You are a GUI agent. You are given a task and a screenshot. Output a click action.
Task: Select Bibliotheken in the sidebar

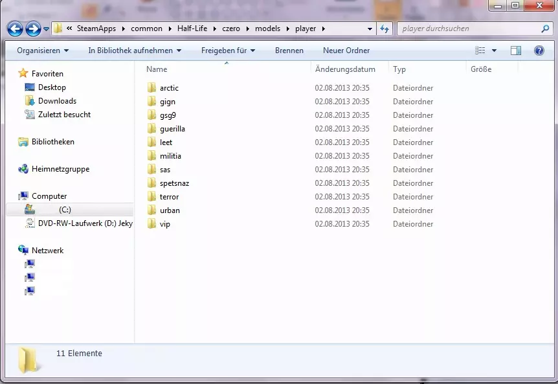point(53,142)
